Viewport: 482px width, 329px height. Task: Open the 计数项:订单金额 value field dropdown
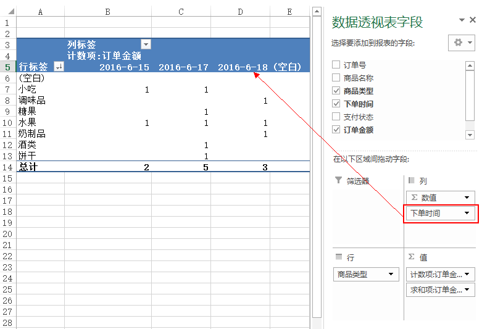pos(467,274)
